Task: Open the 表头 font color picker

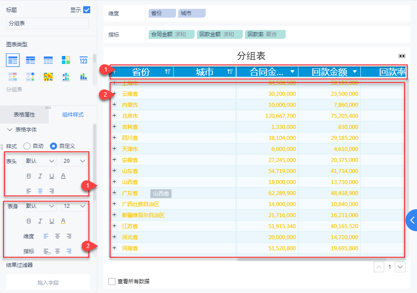Action: (x=63, y=176)
